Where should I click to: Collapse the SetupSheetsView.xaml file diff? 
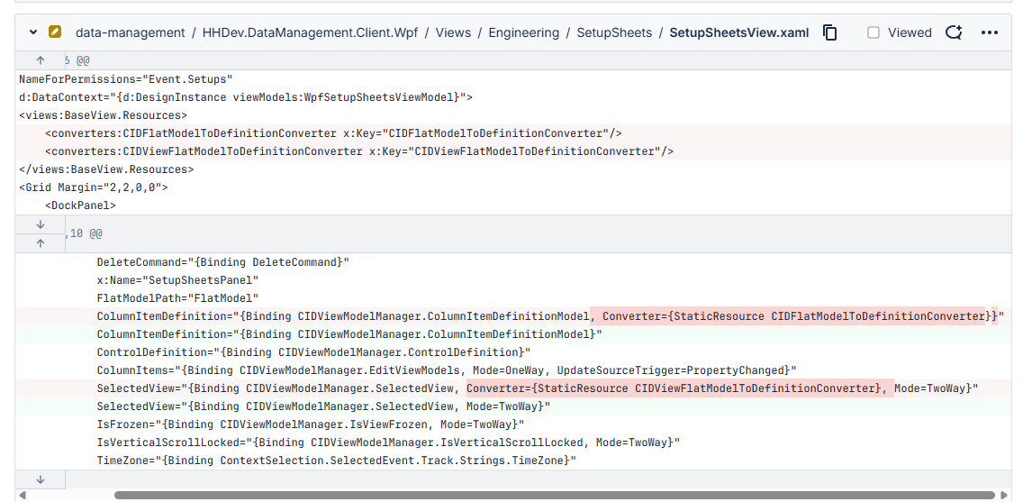point(33,32)
